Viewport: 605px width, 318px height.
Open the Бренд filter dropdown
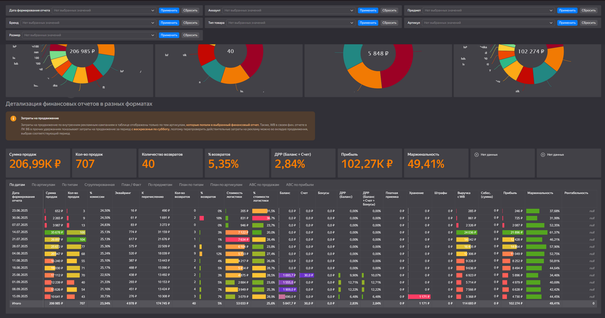(152, 23)
